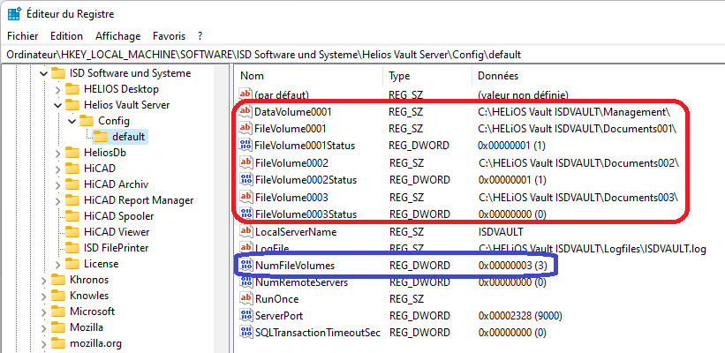
Task: Expand the Microsoft key in tree
Action: pos(42,312)
